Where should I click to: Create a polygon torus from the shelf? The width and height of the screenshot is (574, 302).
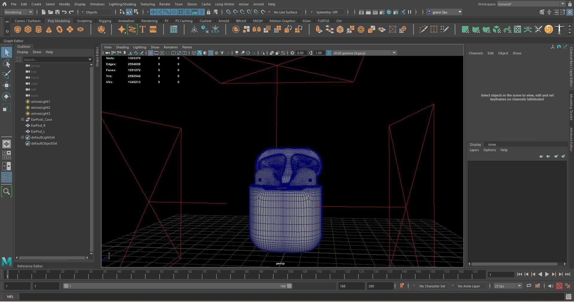point(59,29)
